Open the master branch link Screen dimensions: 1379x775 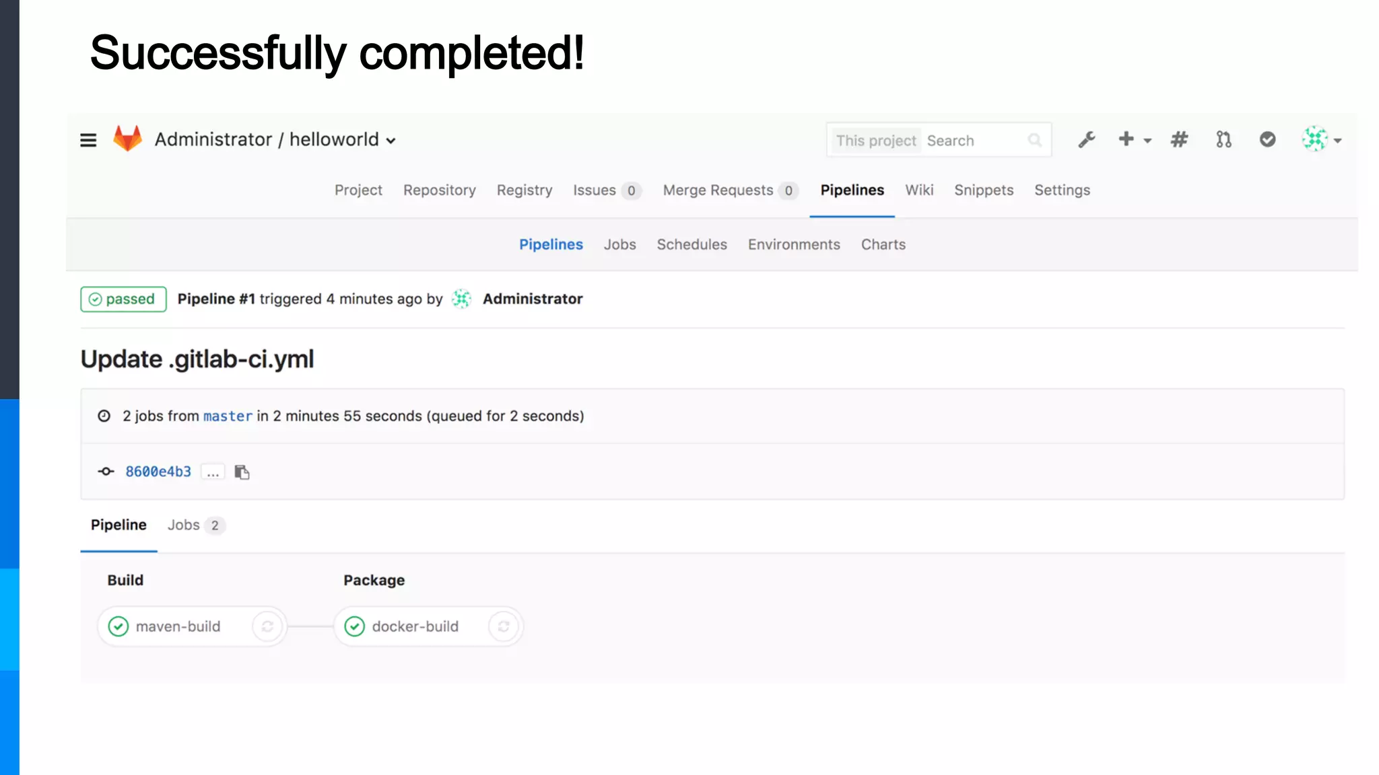(x=228, y=416)
